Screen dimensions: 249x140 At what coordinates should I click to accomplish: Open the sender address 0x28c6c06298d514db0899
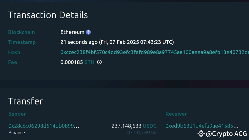tap(44, 126)
